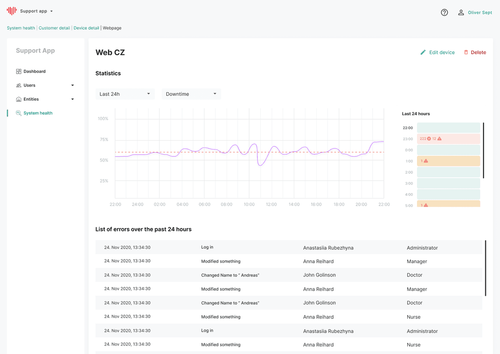Click the red Delete button
The width and height of the screenshot is (500, 354).
tap(475, 52)
